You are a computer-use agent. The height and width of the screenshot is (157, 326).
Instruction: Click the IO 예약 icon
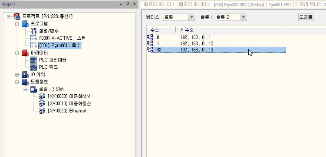pyautogui.click(x=25, y=74)
